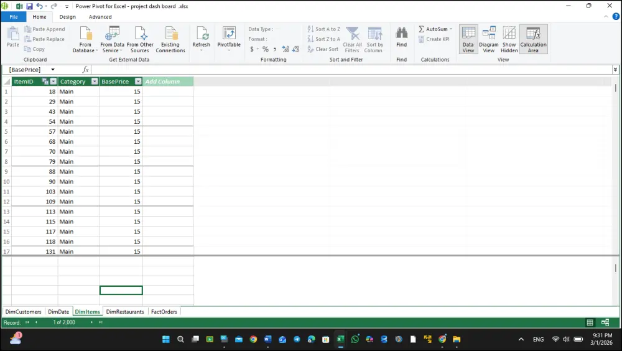
Task: Apply percent format
Action: point(266,49)
